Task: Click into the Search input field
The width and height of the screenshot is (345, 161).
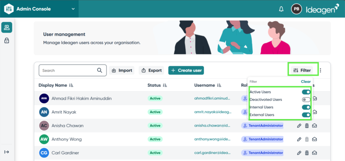Action: (68, 70)
